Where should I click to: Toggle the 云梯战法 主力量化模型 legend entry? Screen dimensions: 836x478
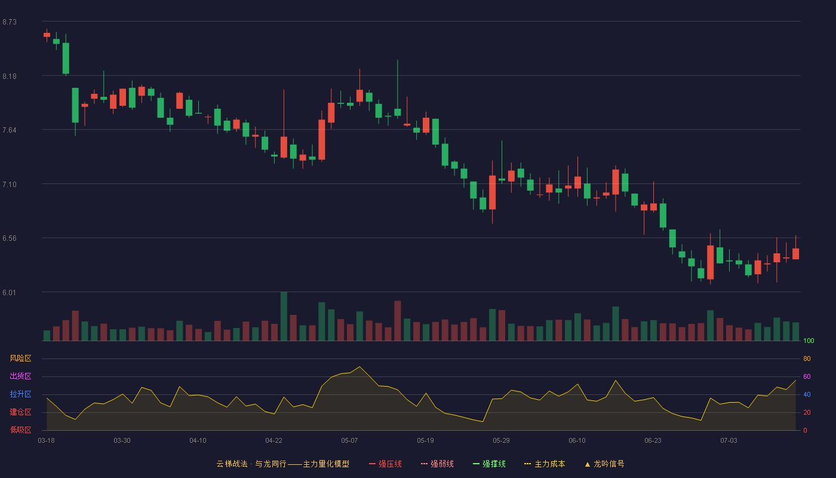(x=282, y=464)
